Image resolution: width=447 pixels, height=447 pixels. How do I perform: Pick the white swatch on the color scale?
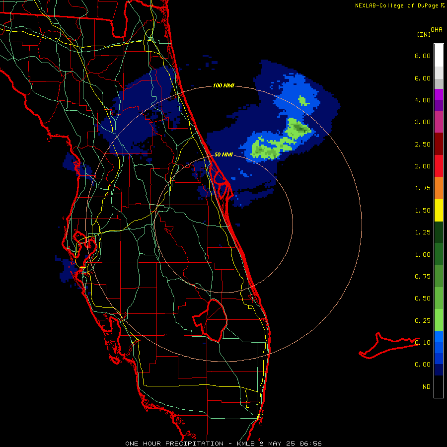tap(439, 55)
